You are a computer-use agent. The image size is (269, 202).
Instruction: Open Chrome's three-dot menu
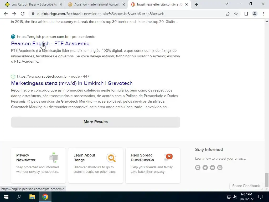pos(263,14)
